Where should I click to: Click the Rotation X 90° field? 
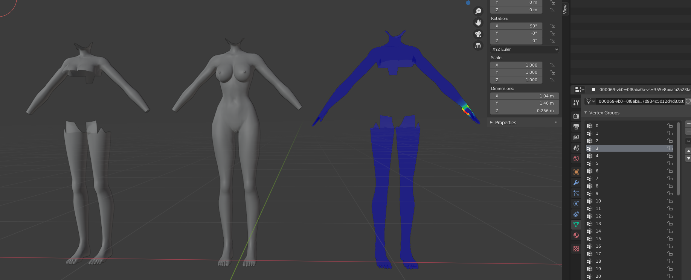516,26
